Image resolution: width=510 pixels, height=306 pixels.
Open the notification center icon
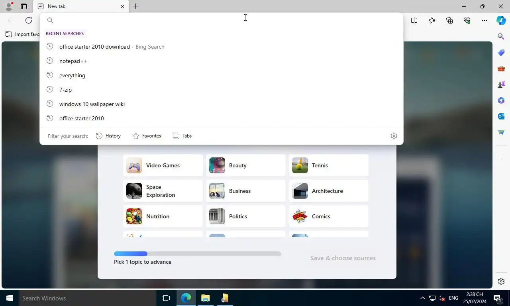click(497, 298)
